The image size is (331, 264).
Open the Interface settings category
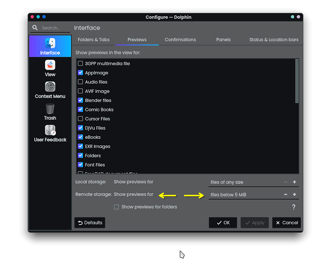coord(50,46)
